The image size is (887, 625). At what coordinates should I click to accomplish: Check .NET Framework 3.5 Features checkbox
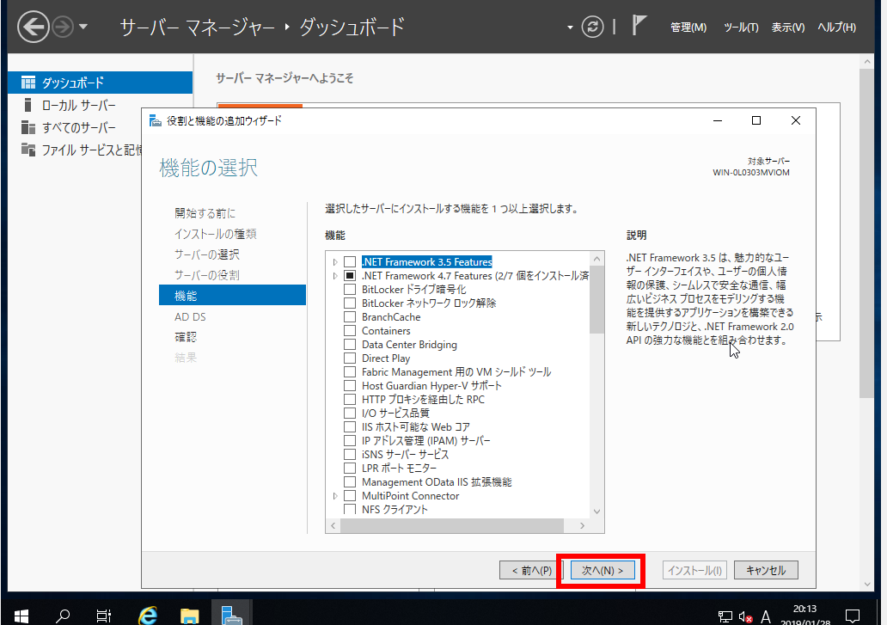pos(350,262)
